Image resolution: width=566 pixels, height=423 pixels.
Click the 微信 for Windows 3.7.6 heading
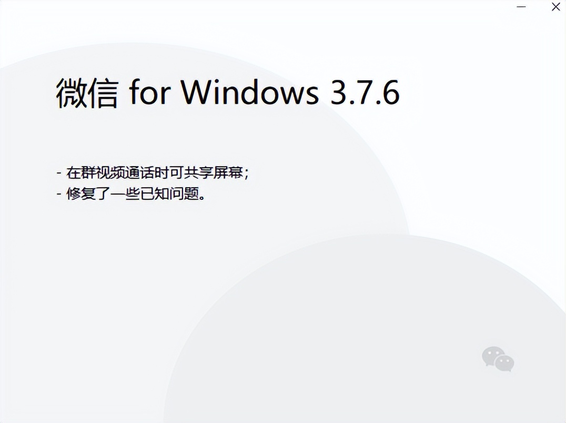pyautogui.click(x=228, y=93)
